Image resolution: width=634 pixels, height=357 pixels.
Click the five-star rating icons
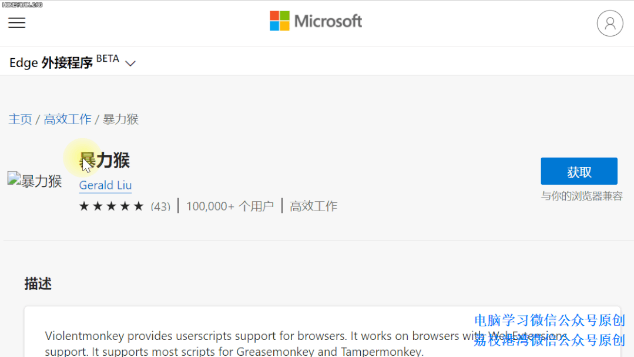point(112,206)
